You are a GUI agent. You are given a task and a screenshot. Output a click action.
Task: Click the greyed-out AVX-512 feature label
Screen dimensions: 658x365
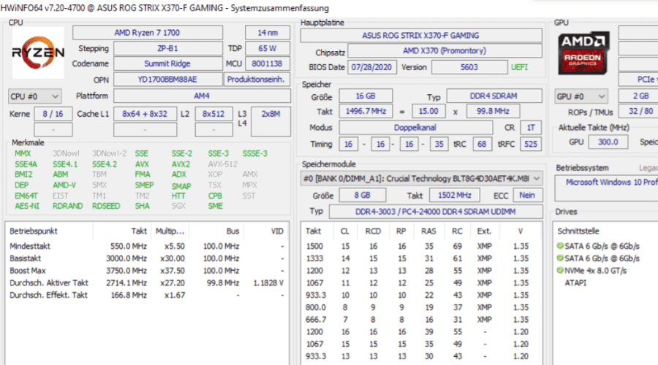(x=223, y=164)
